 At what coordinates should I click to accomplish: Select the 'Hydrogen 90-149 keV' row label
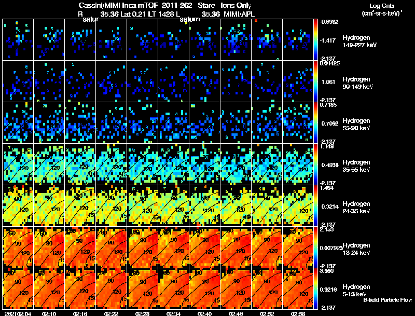coord(357,83)
